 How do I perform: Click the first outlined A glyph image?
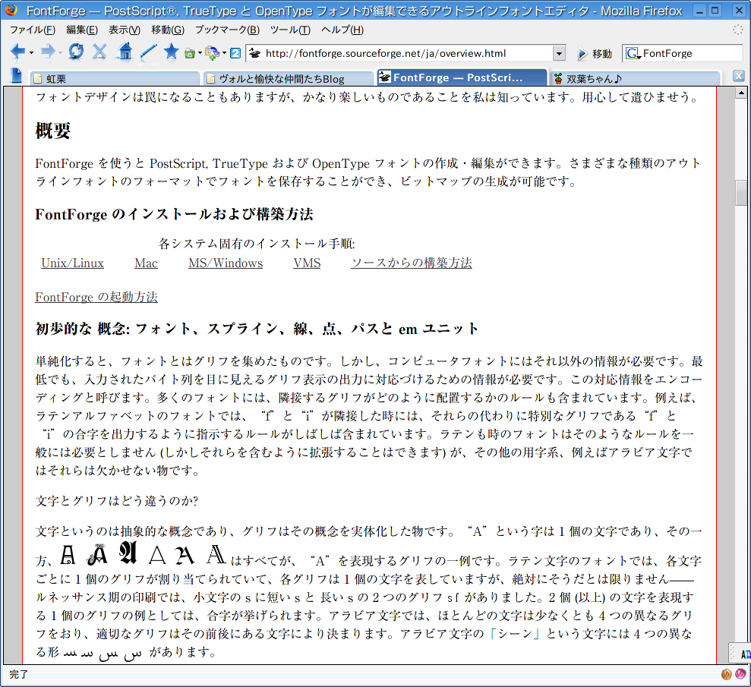click(68, 554)
